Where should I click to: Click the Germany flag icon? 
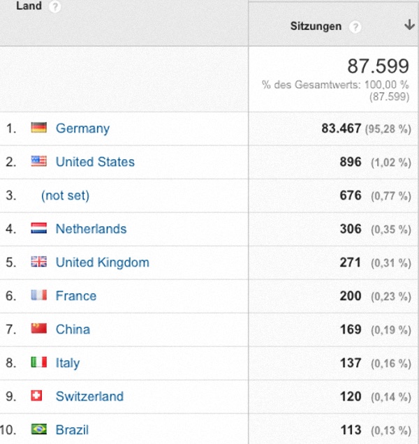pos(39,128)
